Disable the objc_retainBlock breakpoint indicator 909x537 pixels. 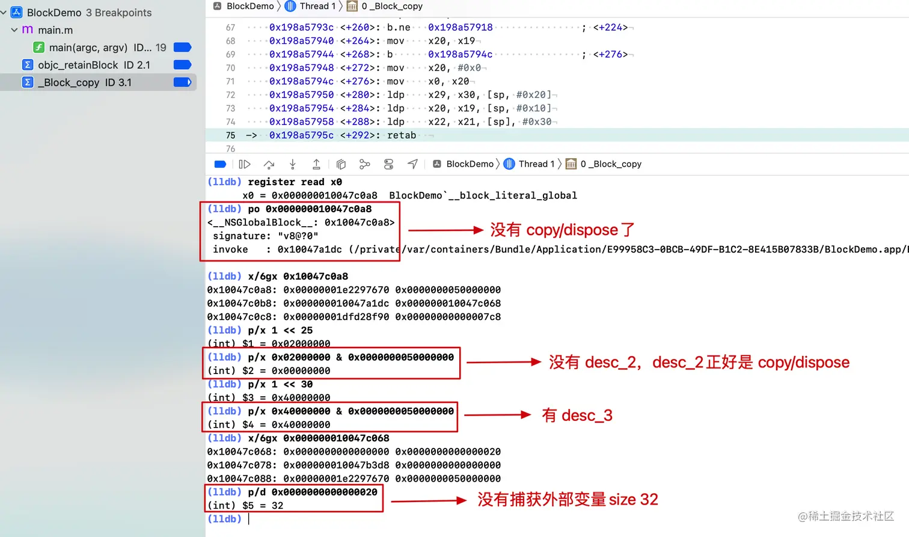(x=182, y=64)
